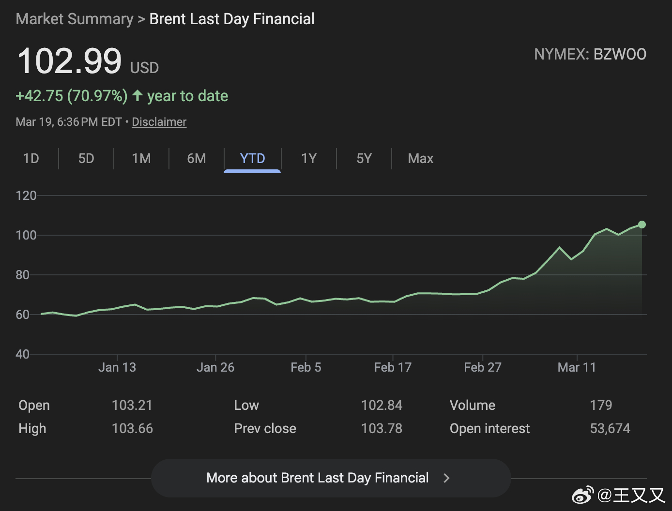
Task: Click the Mar 11 date marker
Action: click(577, 367)
